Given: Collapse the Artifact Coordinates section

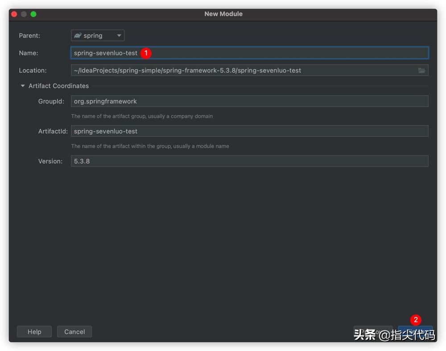Looking at the screenshot, I should [23, 86].
